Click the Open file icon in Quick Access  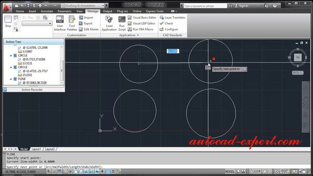[22, 5]
